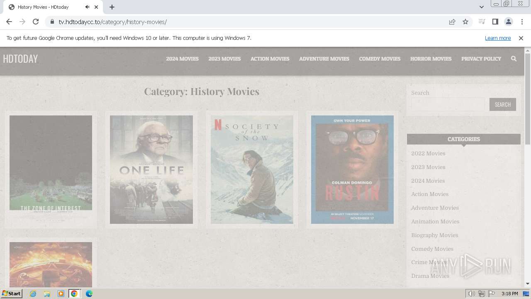Open a new browser tab
This screenshot has width=531, height=299.
pyautogui.click(x=112, y=7)
